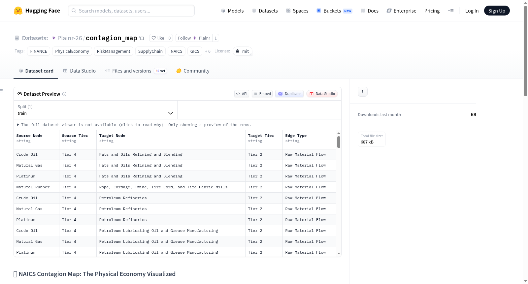
Task: Click the like count number
Action: tap(170, 38)
